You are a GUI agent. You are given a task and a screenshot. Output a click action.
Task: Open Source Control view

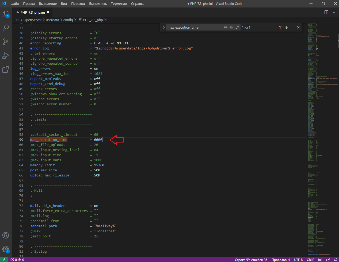tap(6, 42)
